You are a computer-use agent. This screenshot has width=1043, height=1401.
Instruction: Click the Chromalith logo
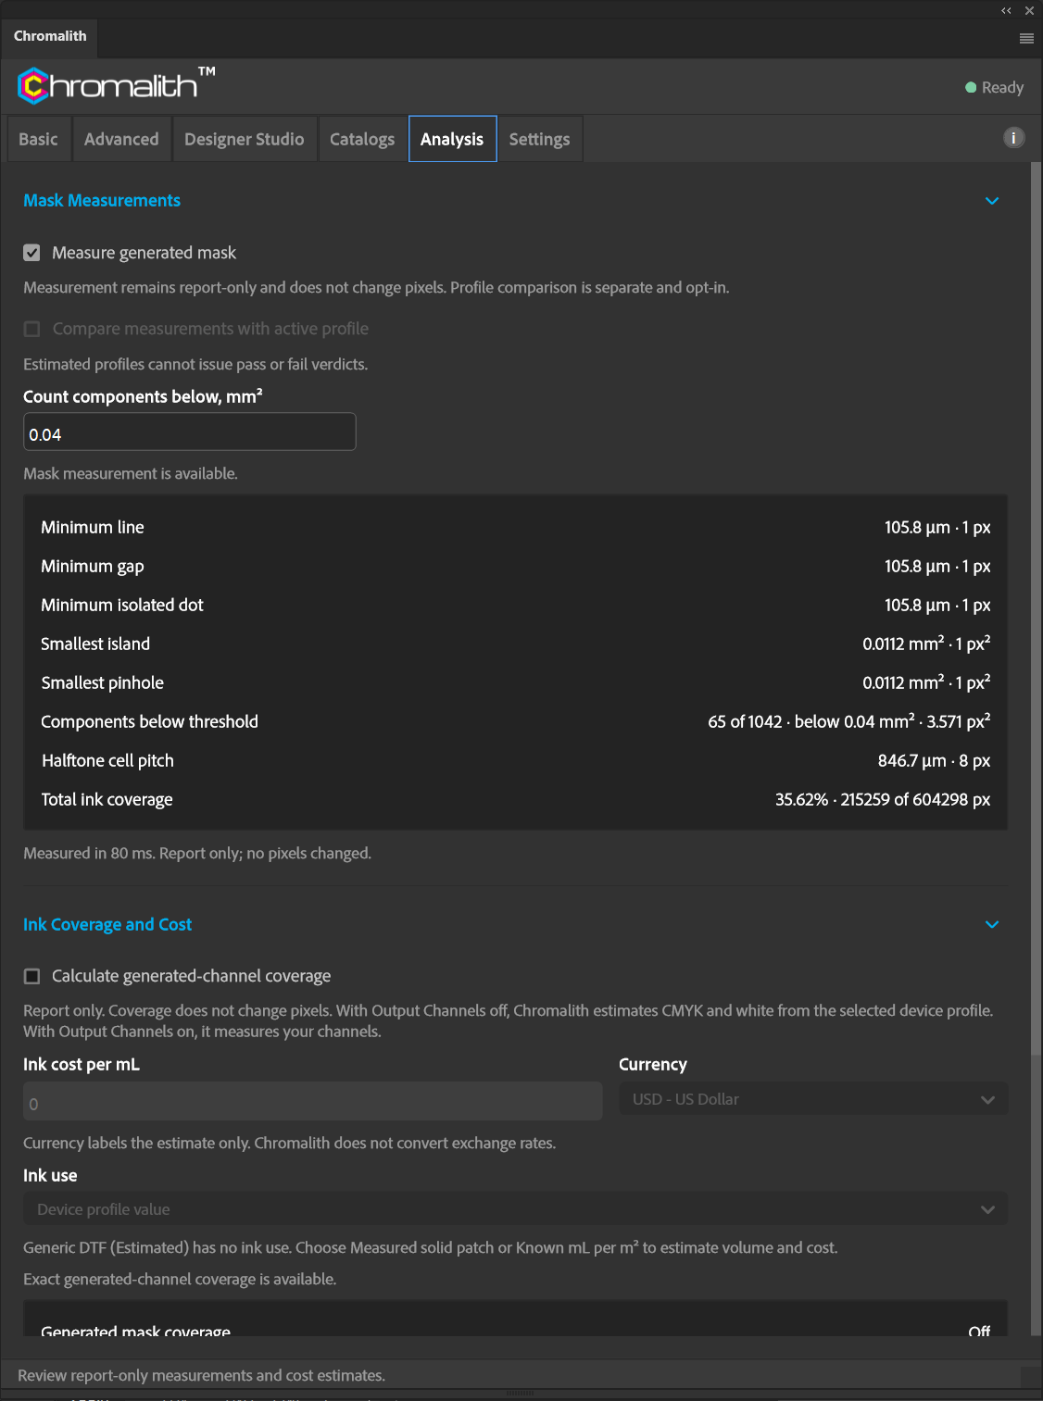(116, 85)
